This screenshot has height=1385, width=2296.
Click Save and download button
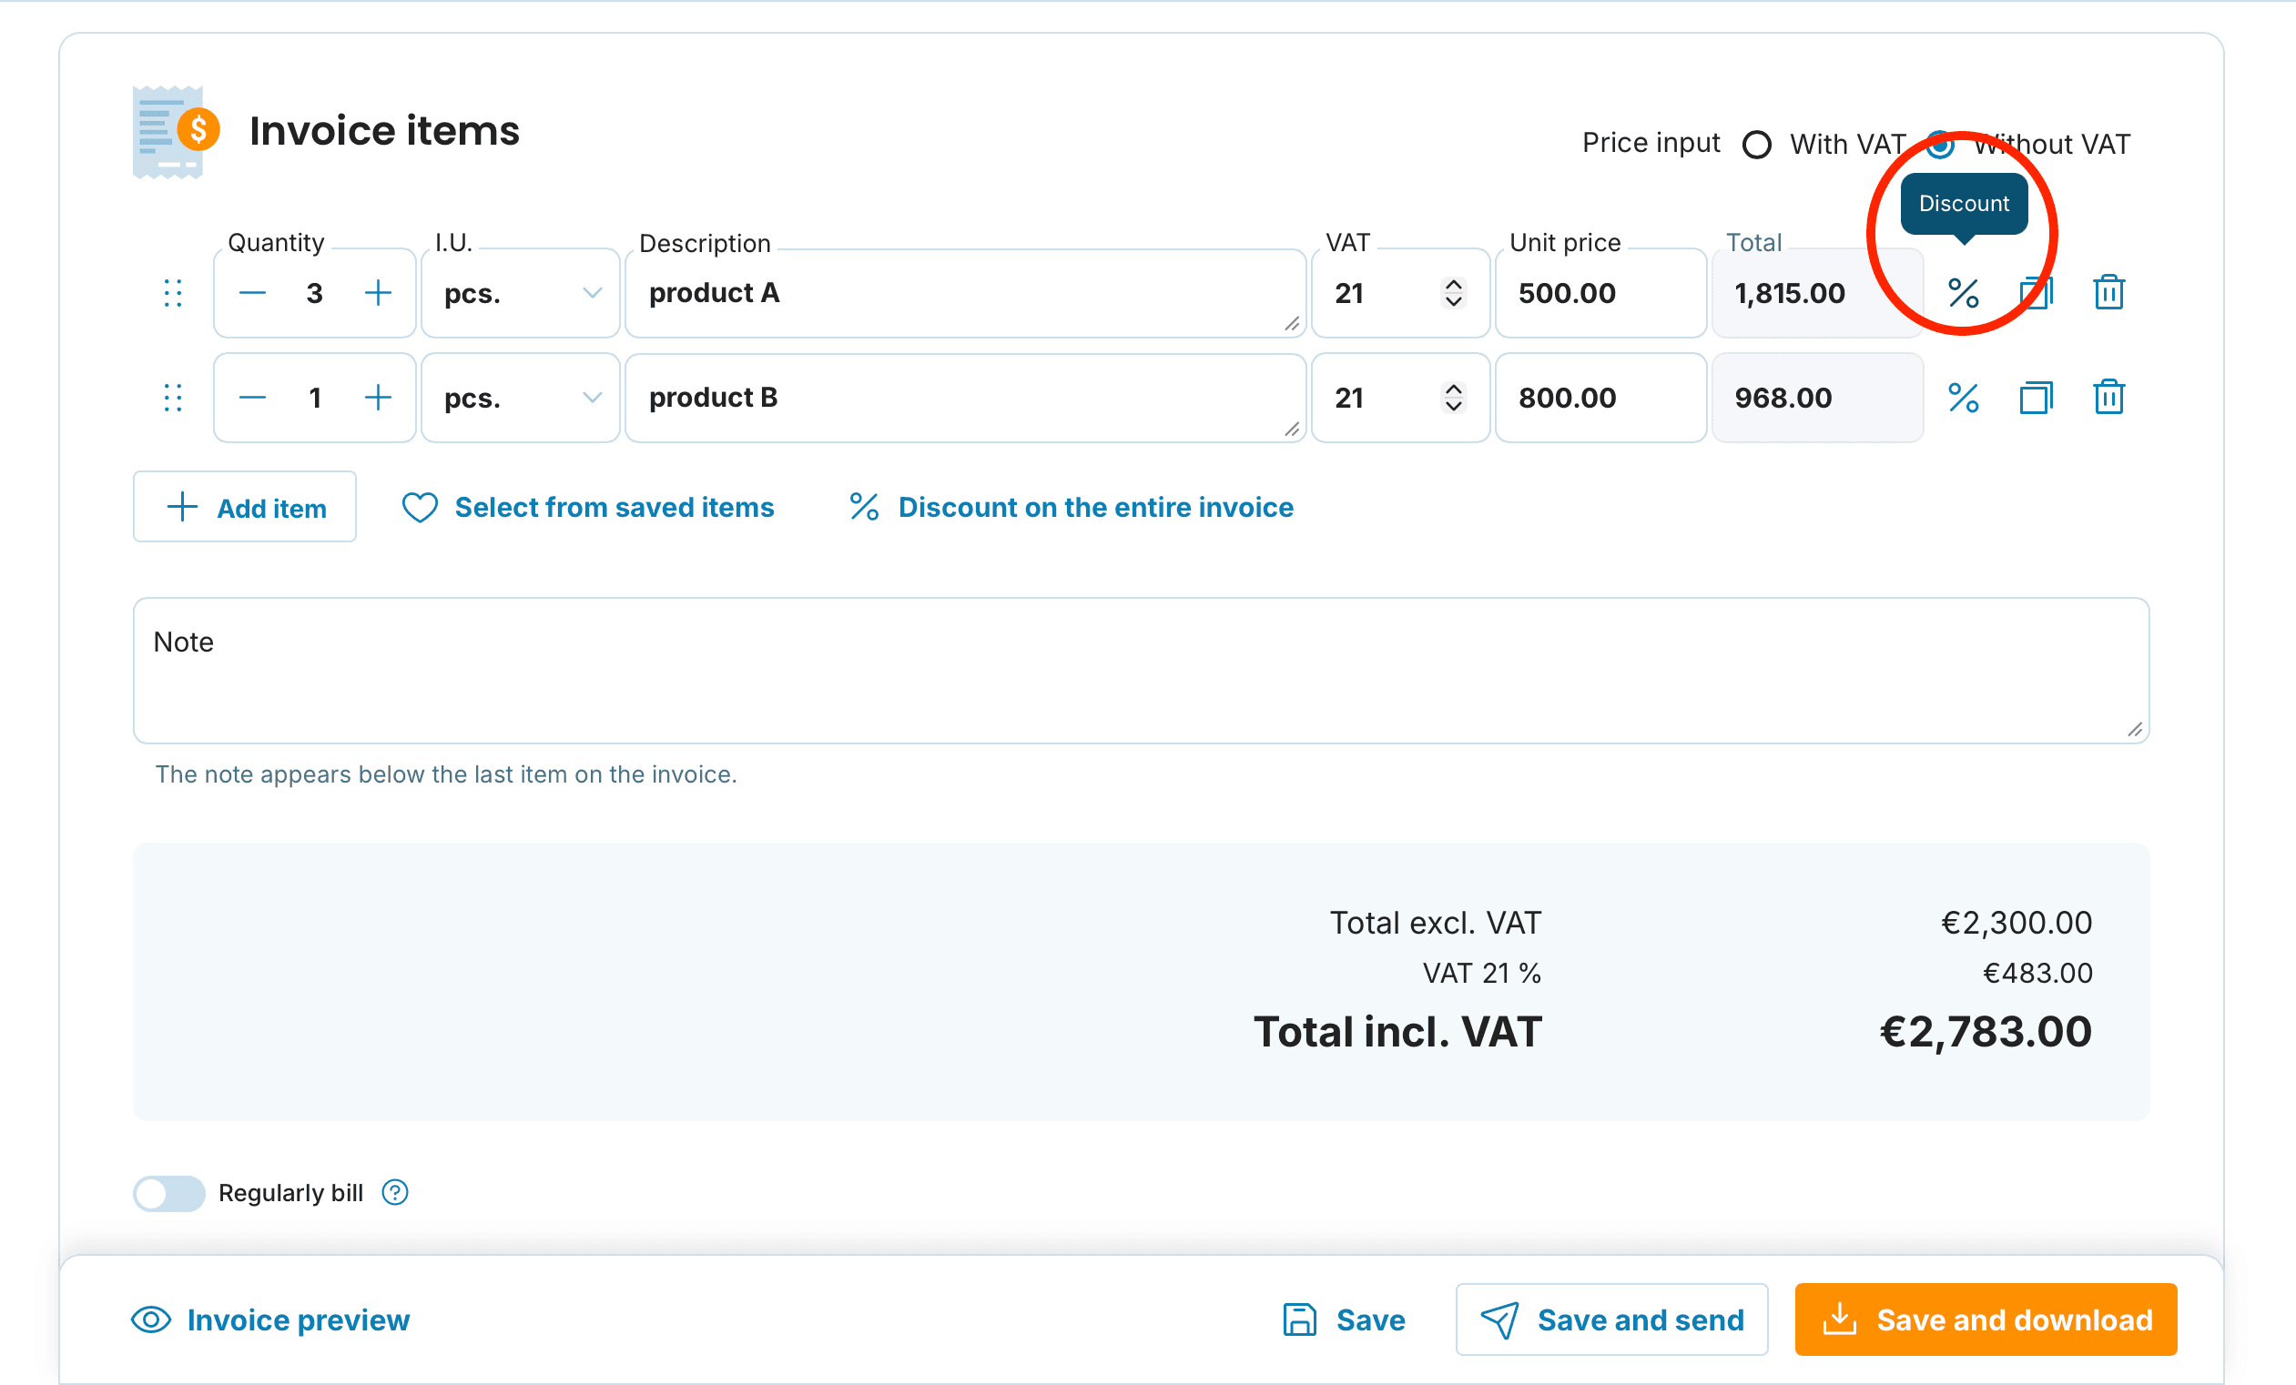pos(1986,1319)
